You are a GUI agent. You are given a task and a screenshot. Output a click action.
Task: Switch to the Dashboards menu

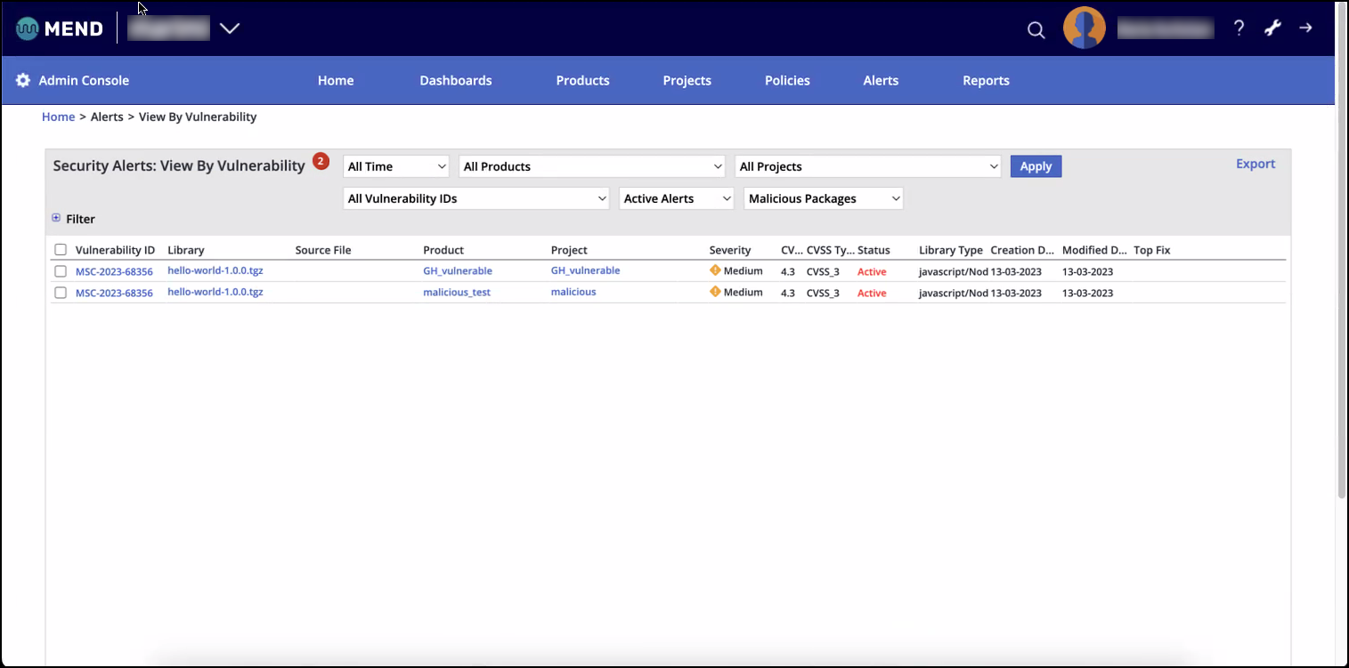point(455,80)
